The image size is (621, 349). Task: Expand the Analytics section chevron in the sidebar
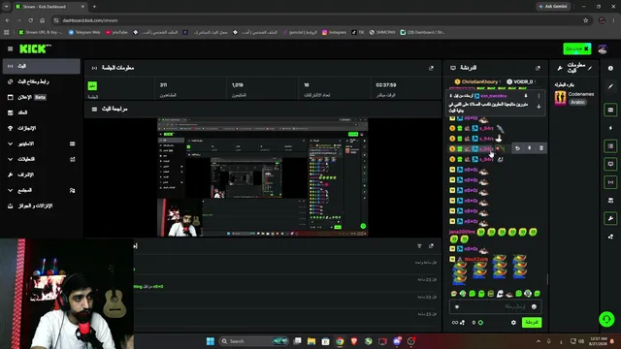[x=11, y=159]
